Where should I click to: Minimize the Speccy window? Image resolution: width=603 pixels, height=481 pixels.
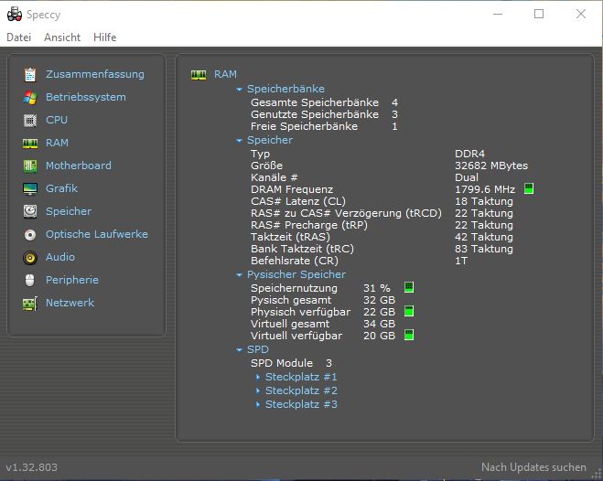(498, 15)
